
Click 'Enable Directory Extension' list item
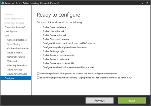[x=56, y=39]
